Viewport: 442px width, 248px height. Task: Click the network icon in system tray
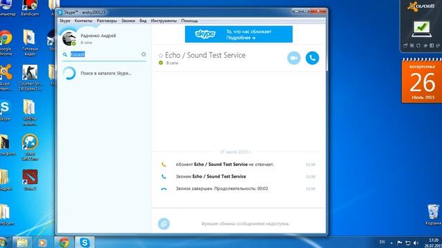point(408,242)
